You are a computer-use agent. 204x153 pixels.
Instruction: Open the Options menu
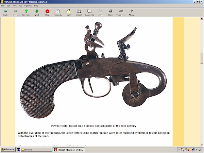pos(28,5)
